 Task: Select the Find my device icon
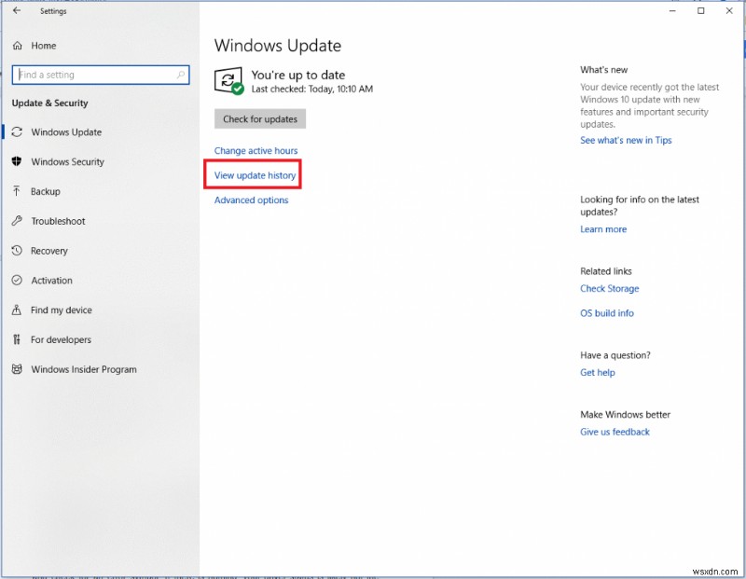[x=16, y=310]
